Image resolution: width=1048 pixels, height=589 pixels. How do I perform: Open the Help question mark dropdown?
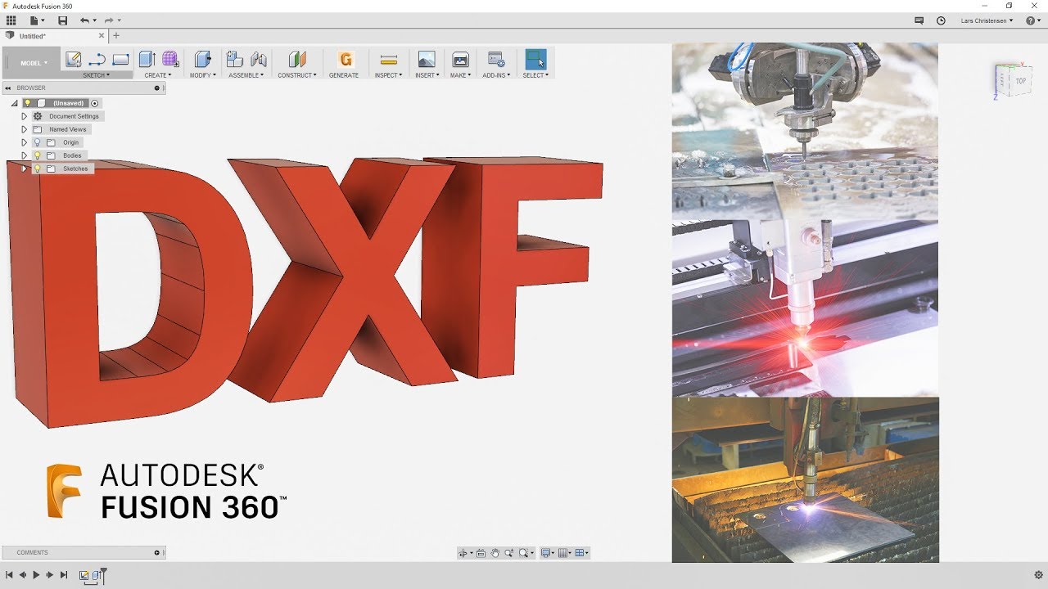(x=1033, y=20)
